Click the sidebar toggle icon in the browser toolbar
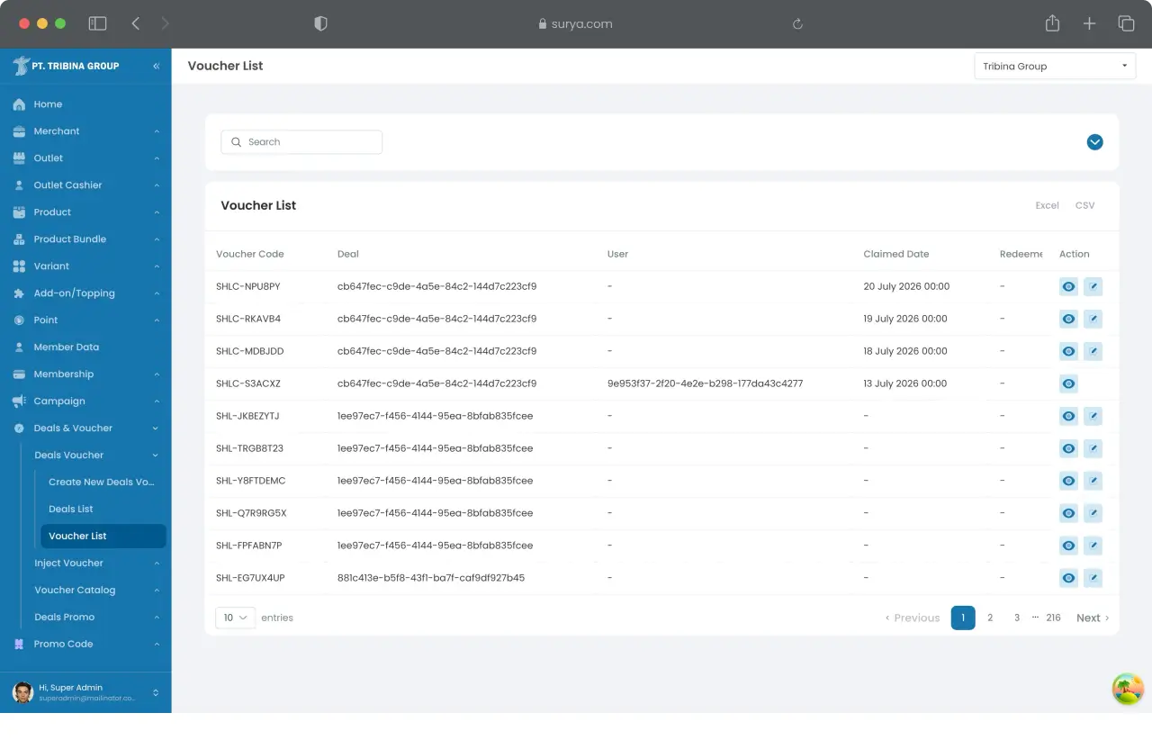 click(x=97, y=23)
